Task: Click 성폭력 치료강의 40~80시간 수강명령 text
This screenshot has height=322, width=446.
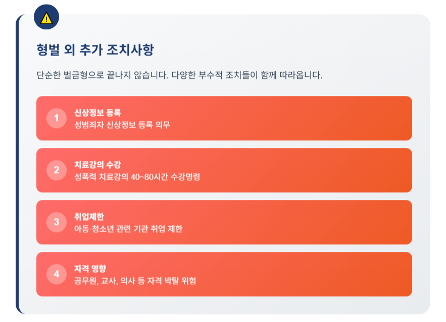Action: coord(137,177)
